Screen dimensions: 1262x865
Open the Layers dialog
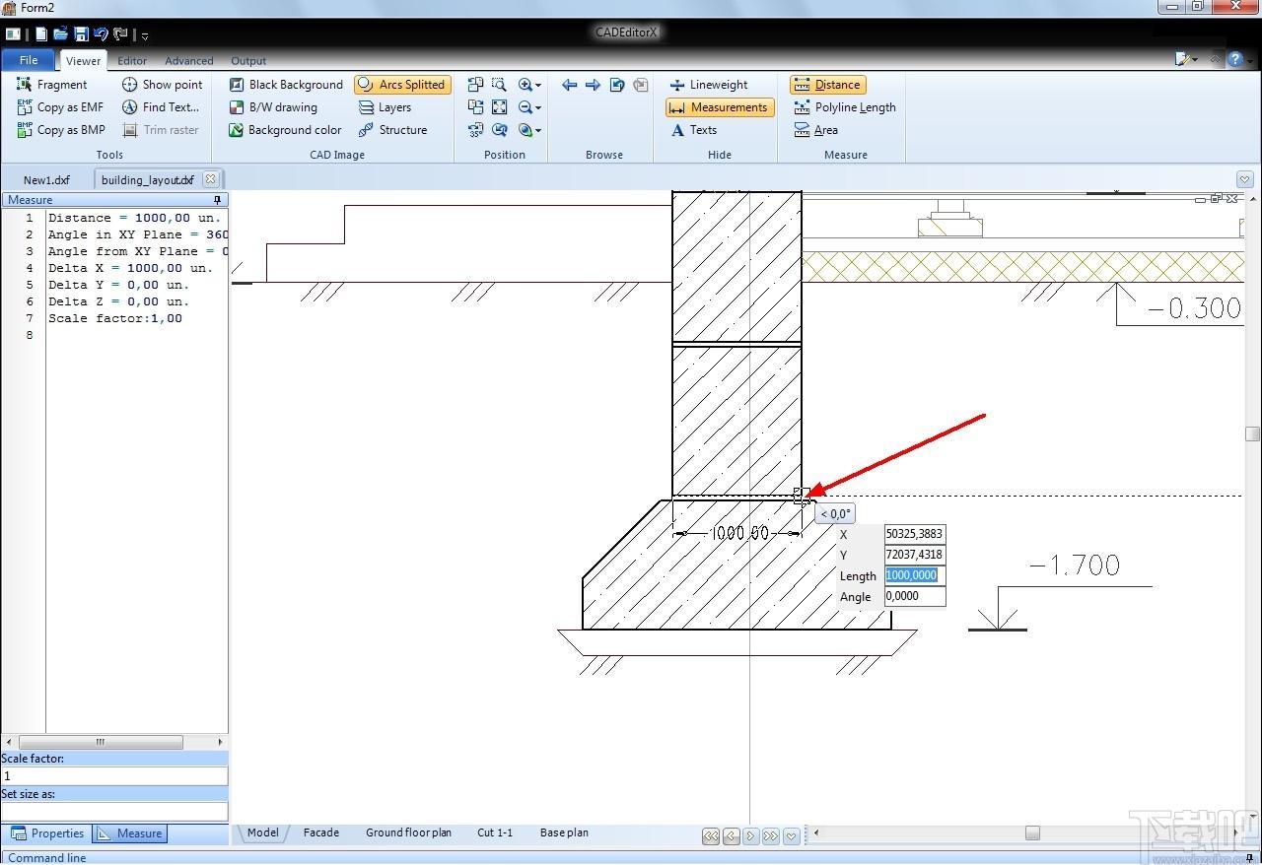(x=385, y=107)
